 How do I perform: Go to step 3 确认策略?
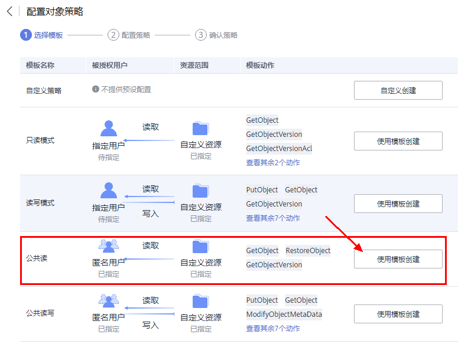click(x=201, y=35)
